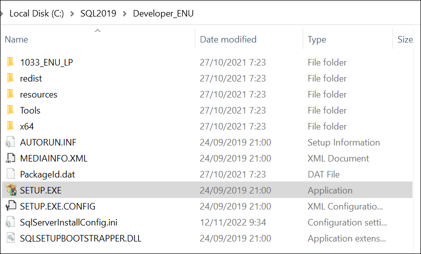
Task: Go to Local Disk (C:) in breadcrumb
Action: click(37, 13)
